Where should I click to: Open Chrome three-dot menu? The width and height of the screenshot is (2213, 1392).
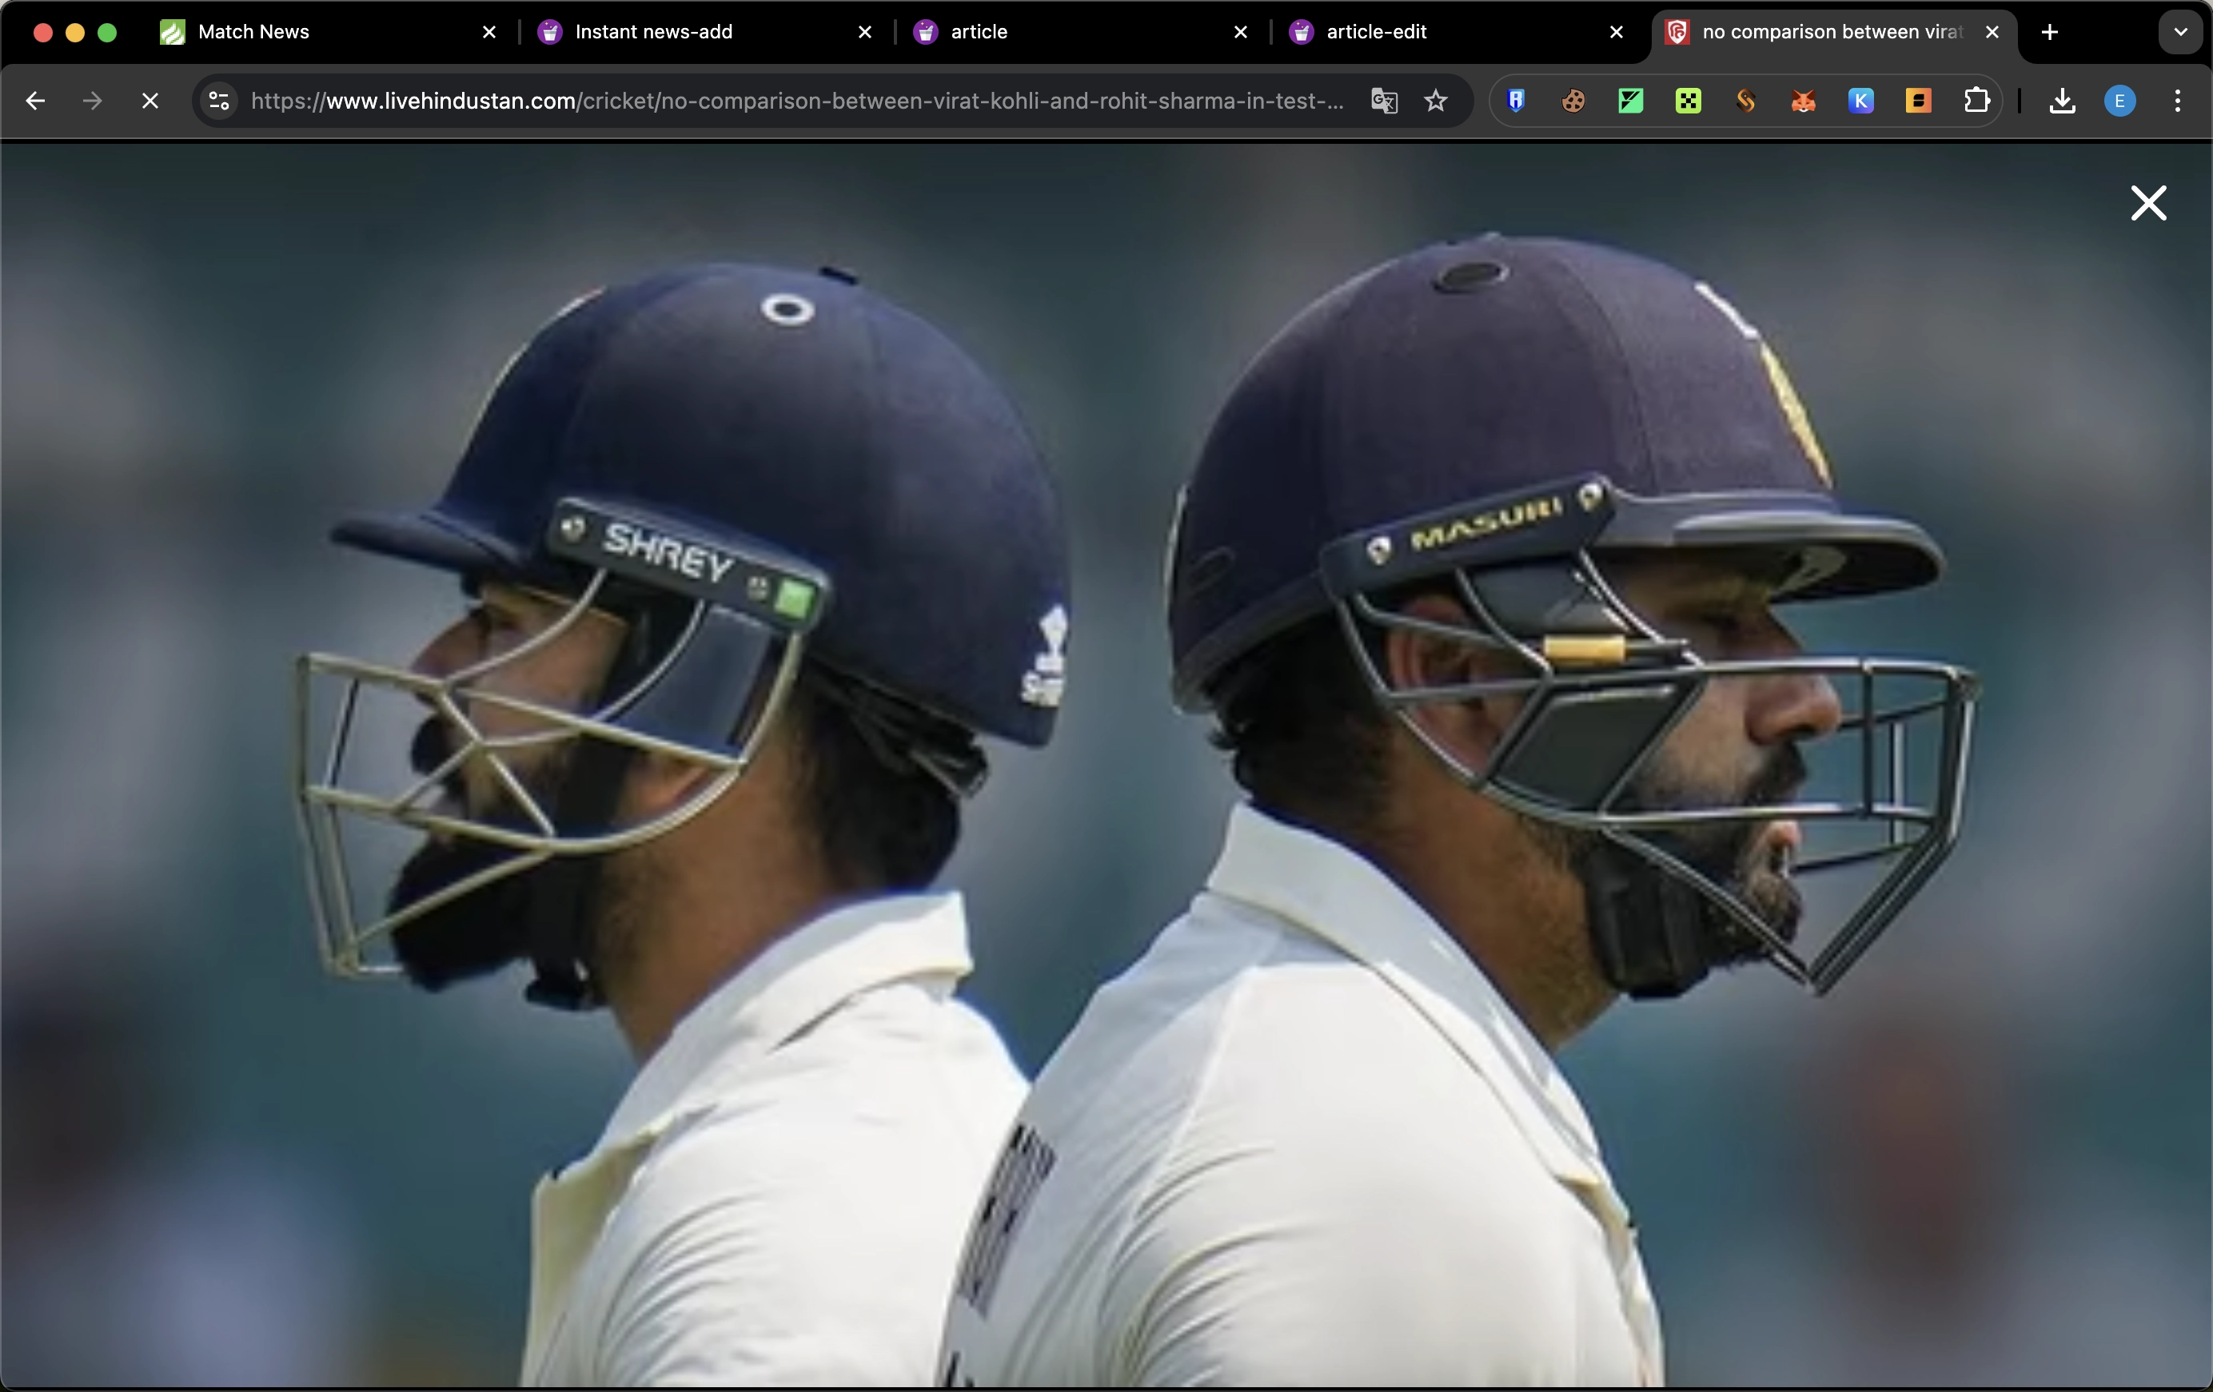coord(2177,101)
